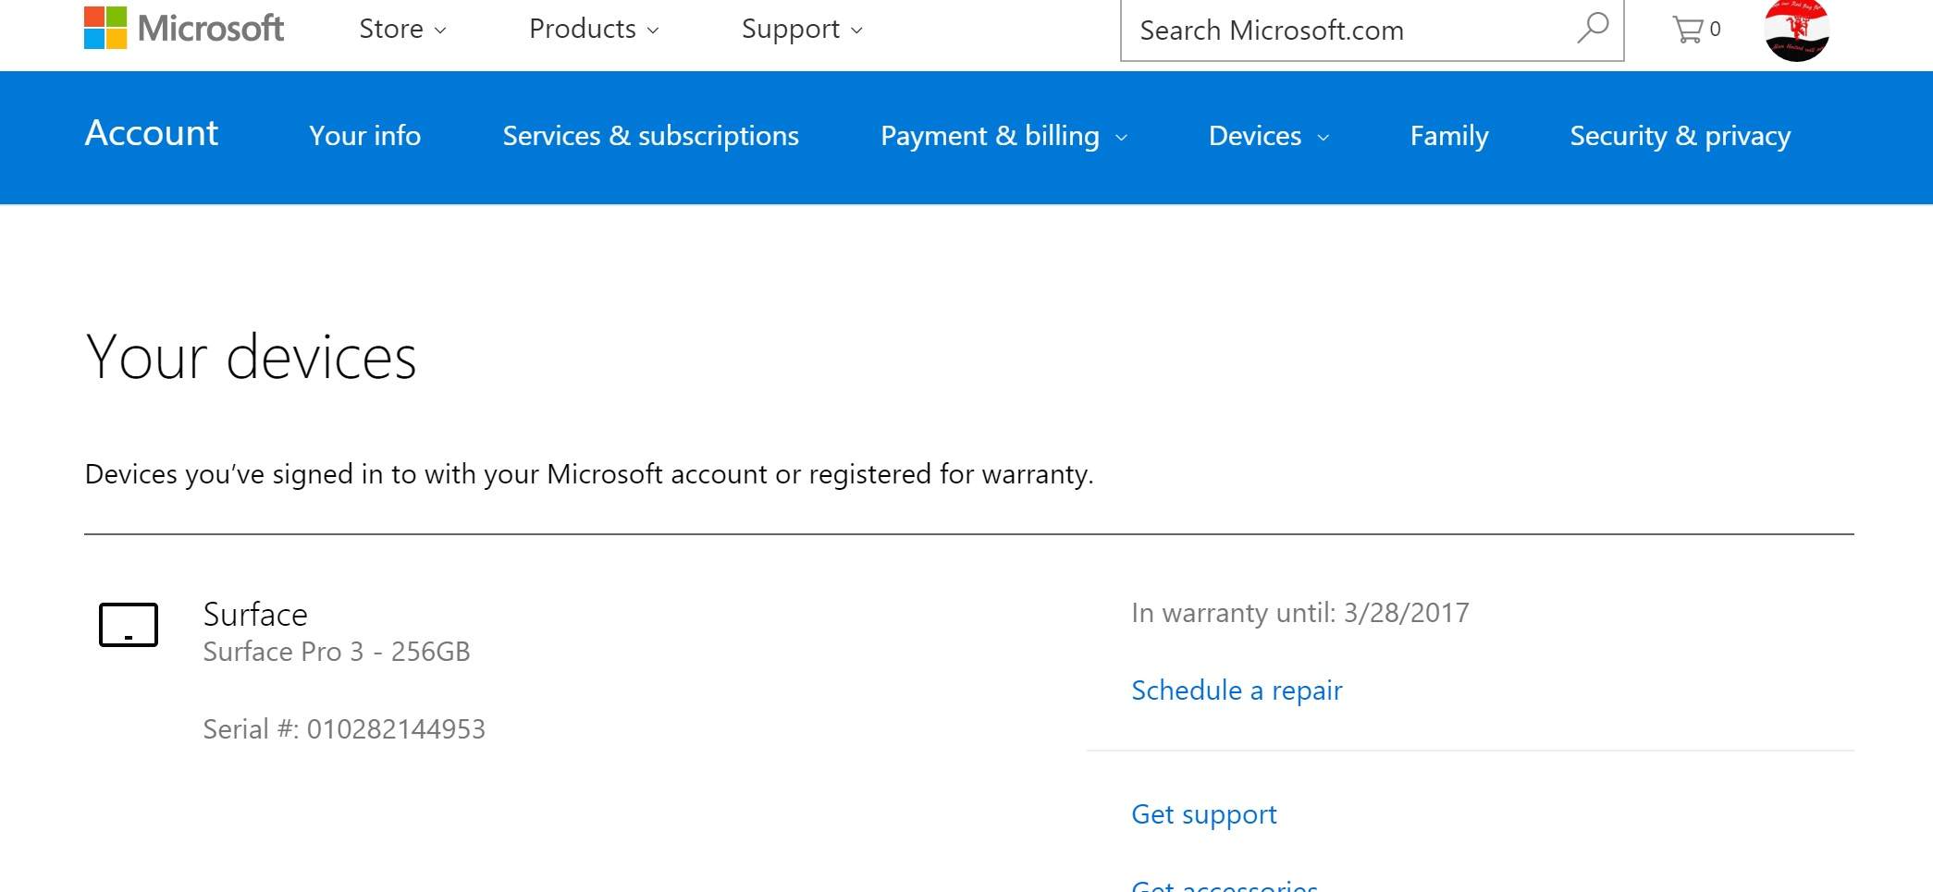Open Services & subscriptions
The height and width of the screenshot is (892, 1933).
(x=650, y=136)
